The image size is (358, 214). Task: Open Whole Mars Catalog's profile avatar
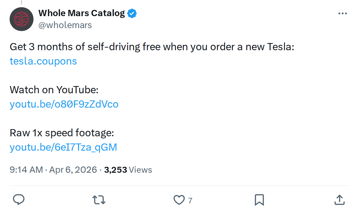[x=22, y=19]
